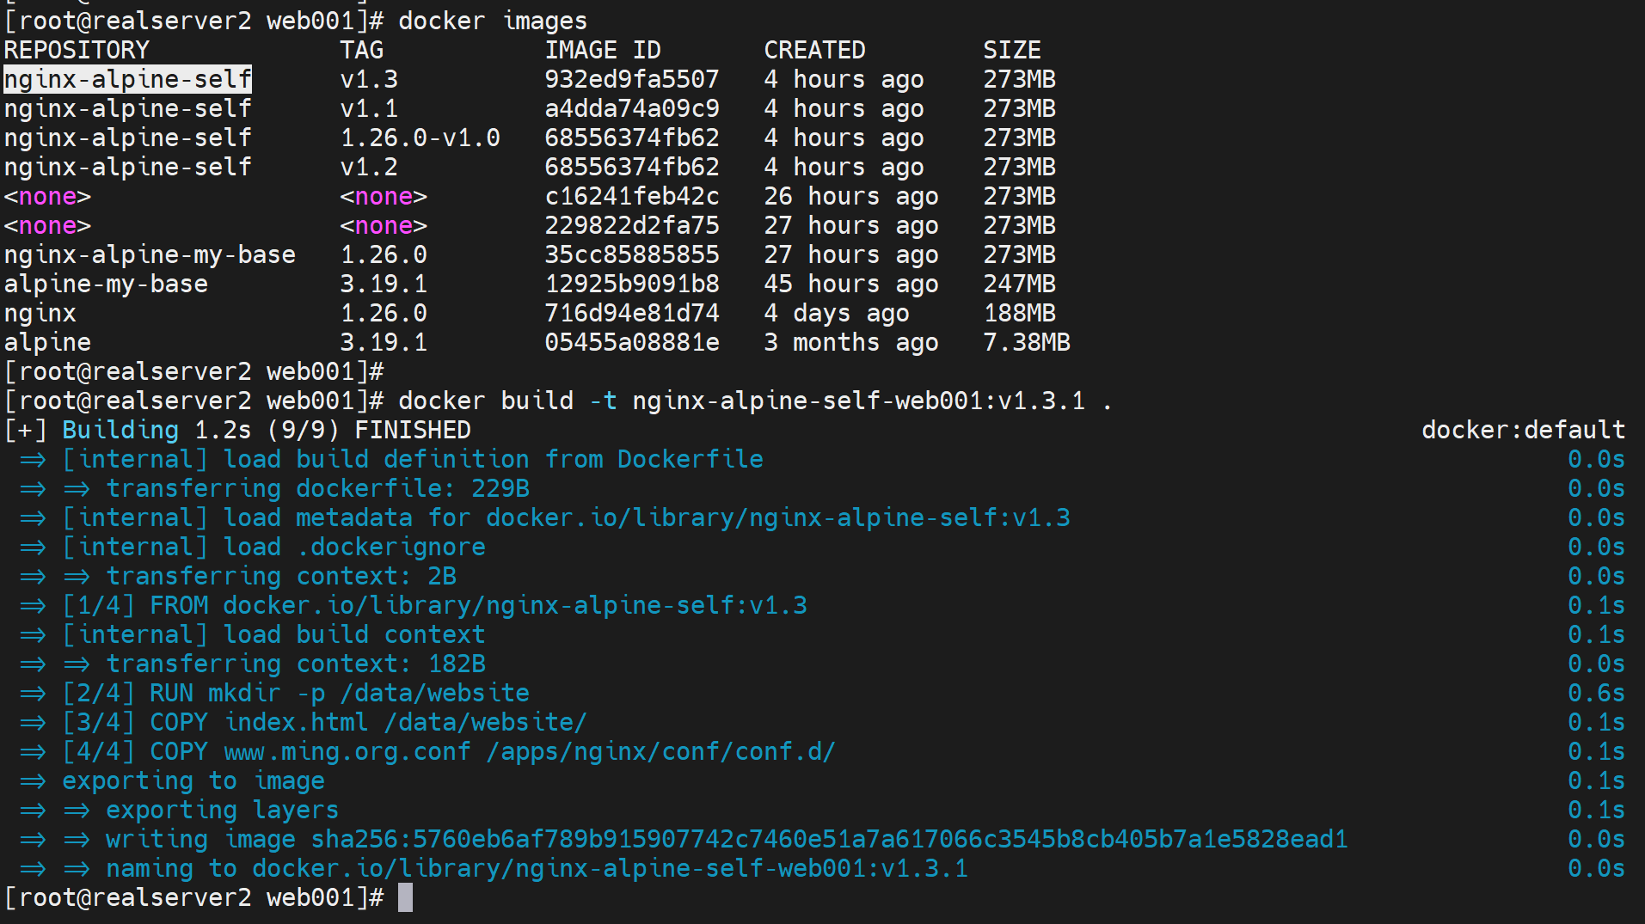This screenshot has width=1645, height=924.
Task: Click image ID 716d94e81d74
Action: (x=631, y=314)
